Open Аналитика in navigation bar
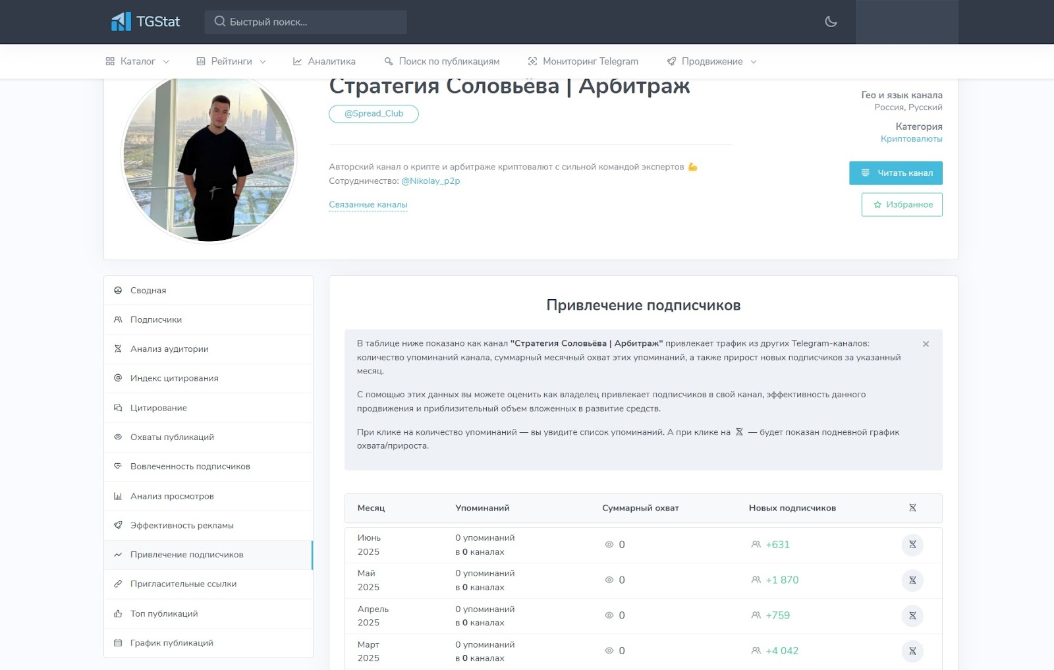 point(324,61)
